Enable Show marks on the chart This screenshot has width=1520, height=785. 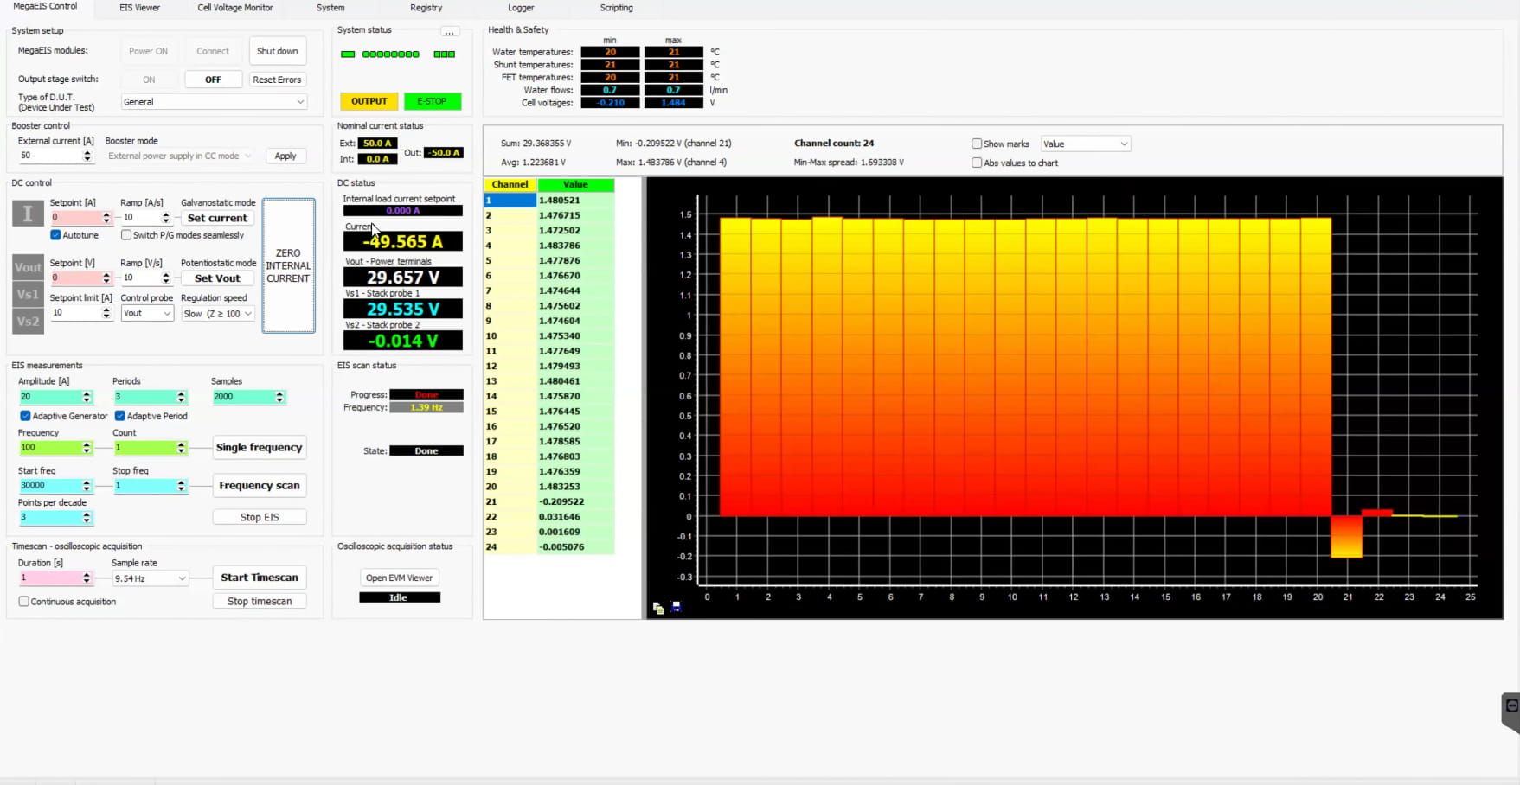pyautogui.click(x=976, y=144)
